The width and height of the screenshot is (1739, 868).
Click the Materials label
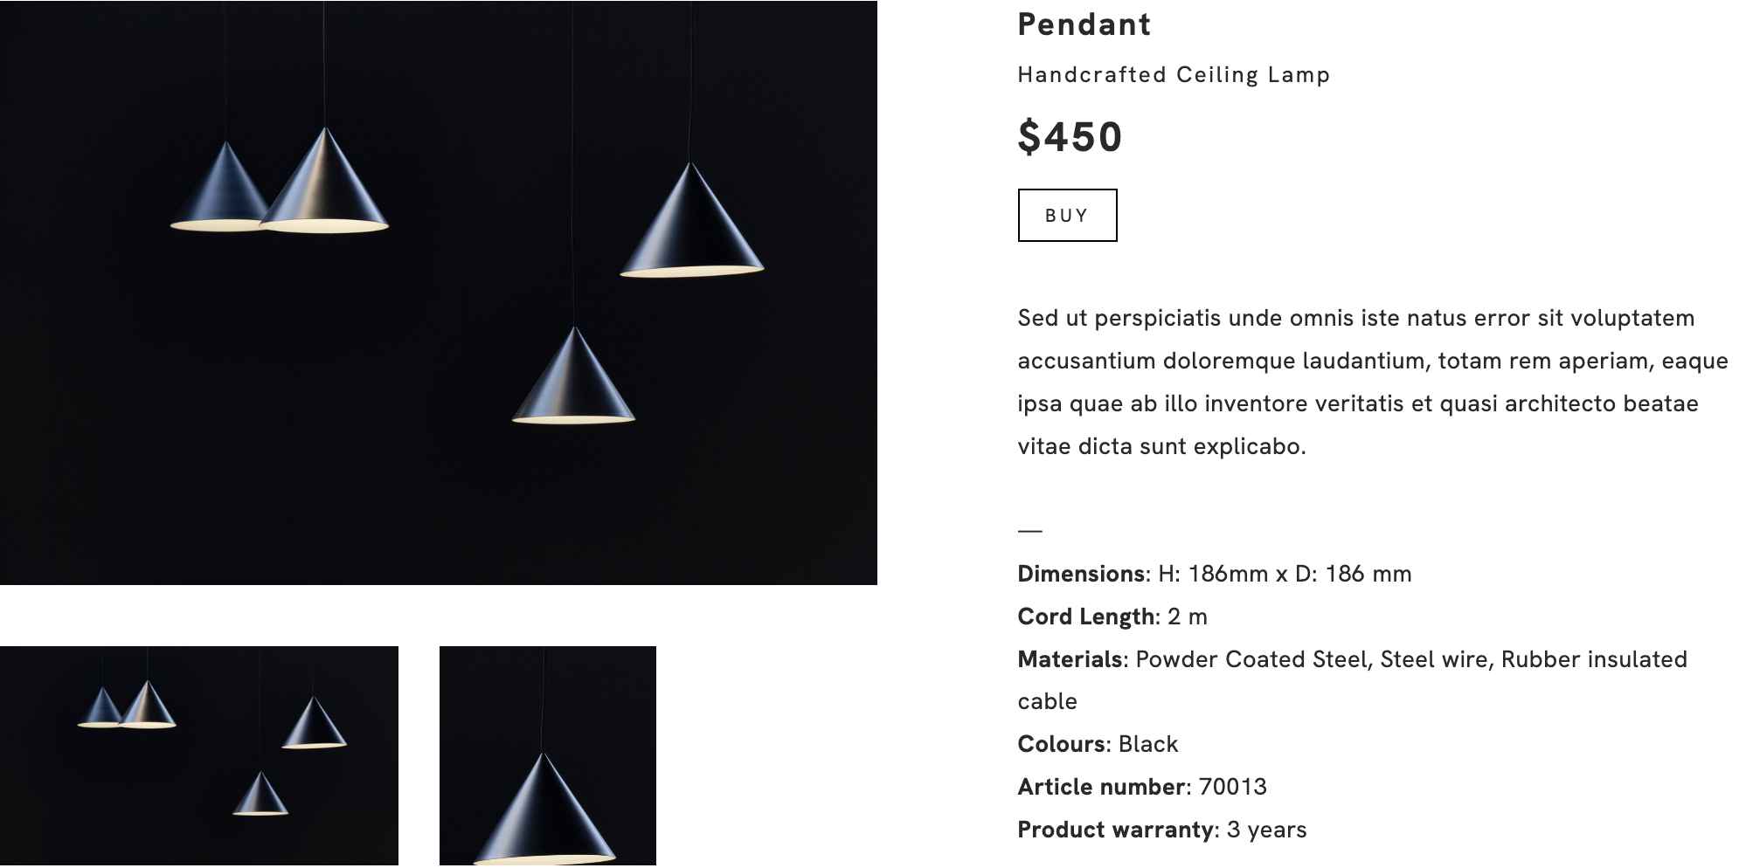pos(1070,659)
